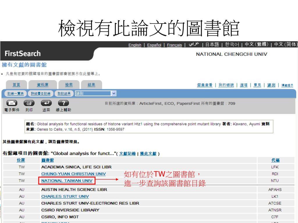Click library code ATCSE
This screenshot has height=223, width=298.
click(x=275, y=203)
